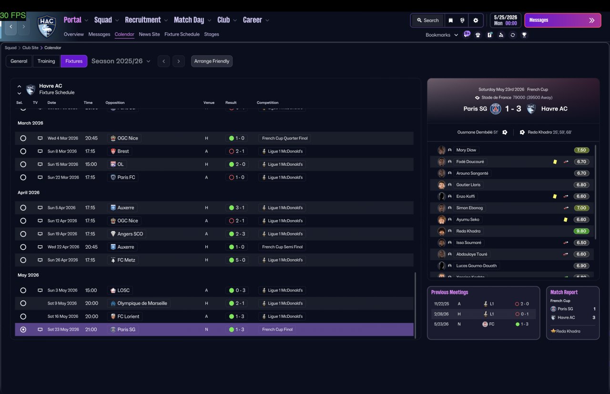Click the Paris SG crest in match header
Image resolution: width=610 pixels, height=394 pixels.
click(496, 109)
